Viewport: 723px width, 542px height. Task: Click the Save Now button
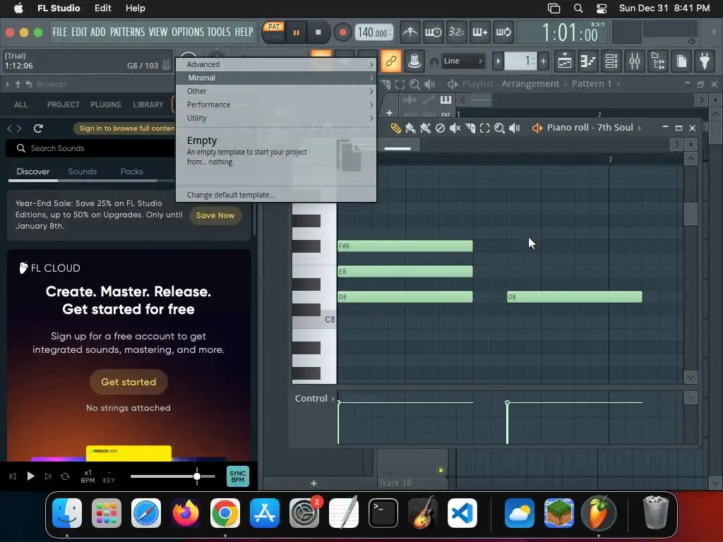tap(215, 215)
